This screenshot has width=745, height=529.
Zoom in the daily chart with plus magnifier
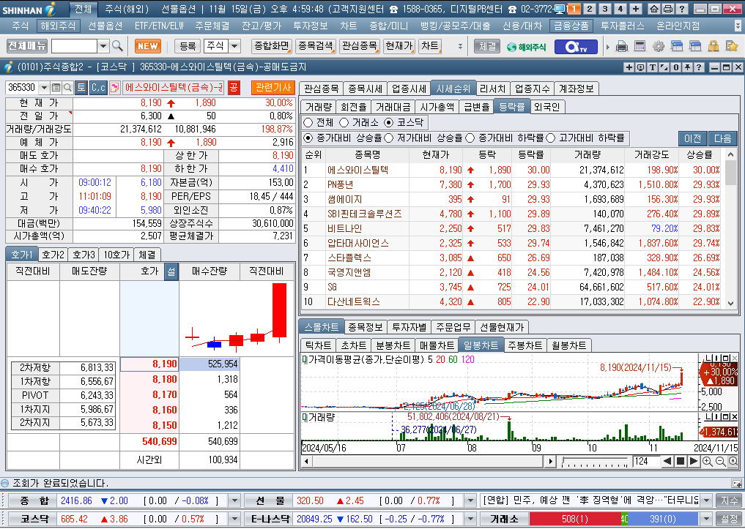pos(707,461)
